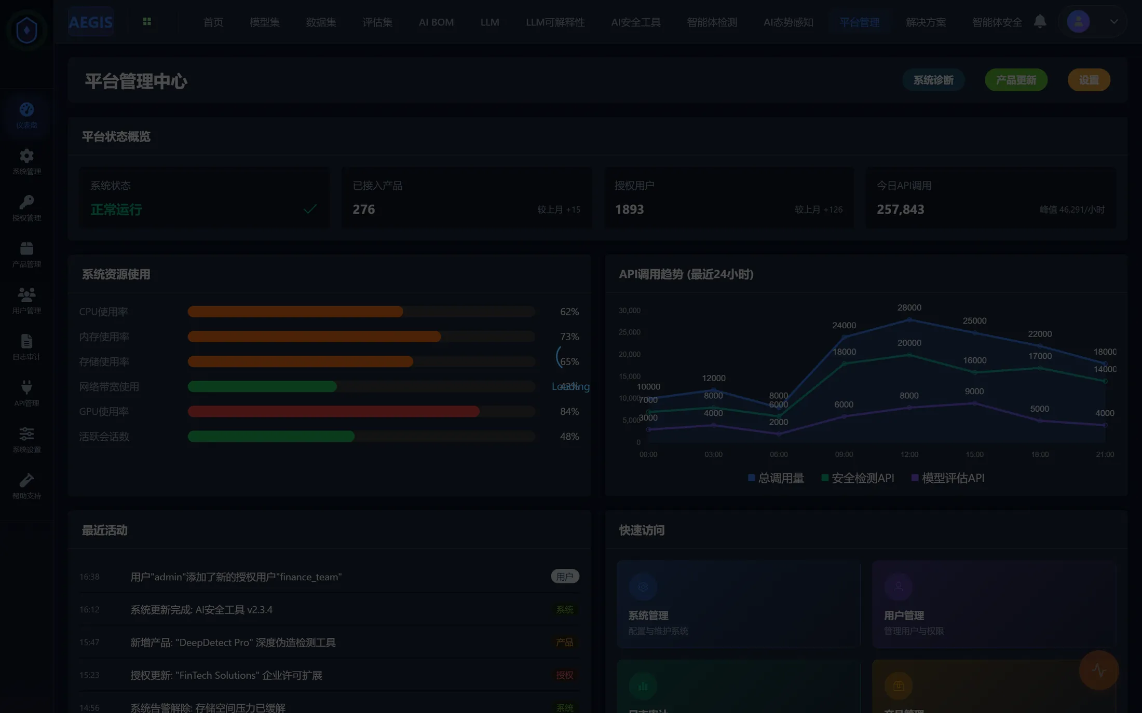Click the GPU使用率 progress bar
This screenshot has width=1142, height=713.
(361, 411)
